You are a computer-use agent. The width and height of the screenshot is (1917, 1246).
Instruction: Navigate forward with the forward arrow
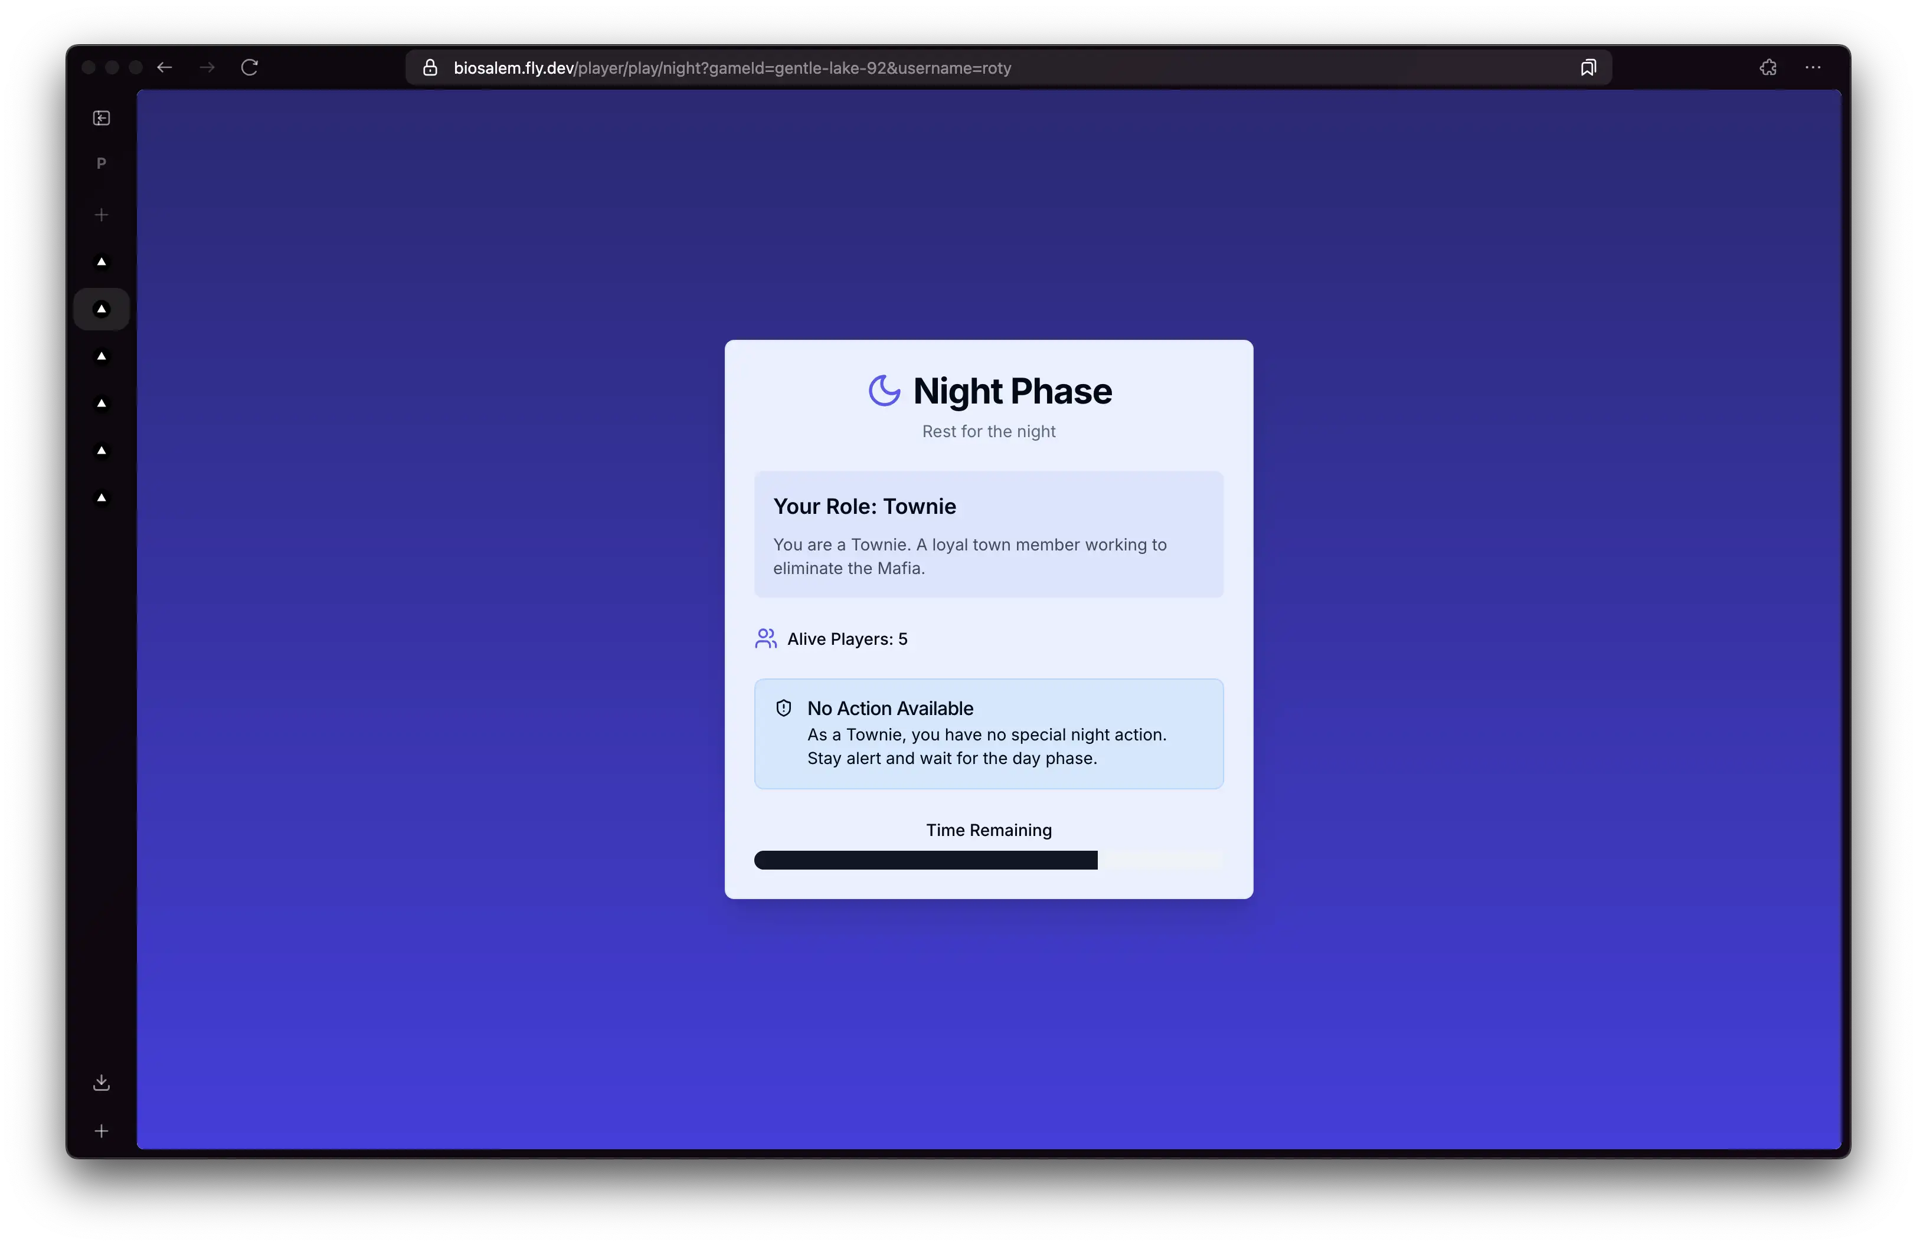[x=206, y=68]
